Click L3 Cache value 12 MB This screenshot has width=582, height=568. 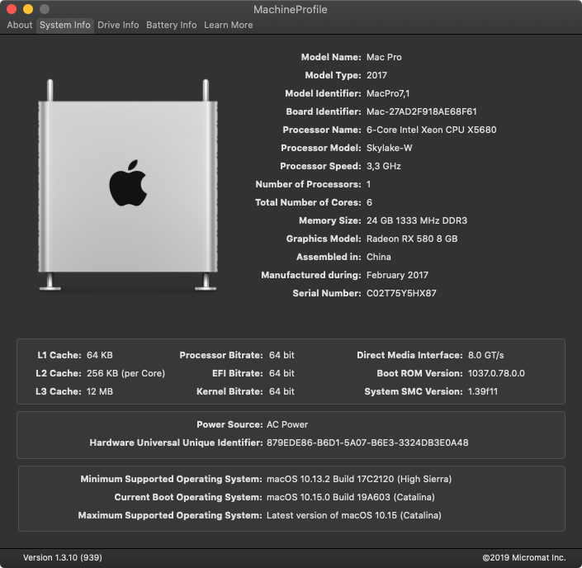[99, 391]
